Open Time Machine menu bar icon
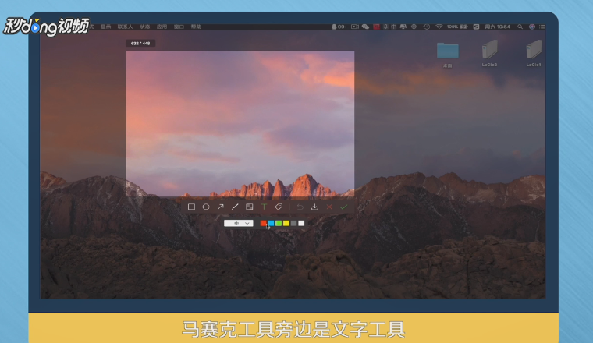Image resolution: width=593 pixels, height=343 pixels. point(427,27)
